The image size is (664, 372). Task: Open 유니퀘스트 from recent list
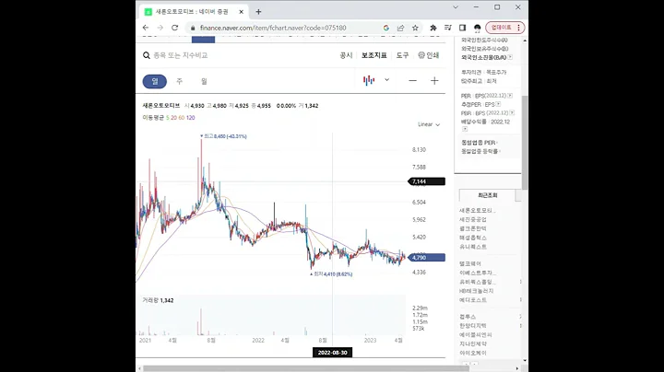(473, 247)
